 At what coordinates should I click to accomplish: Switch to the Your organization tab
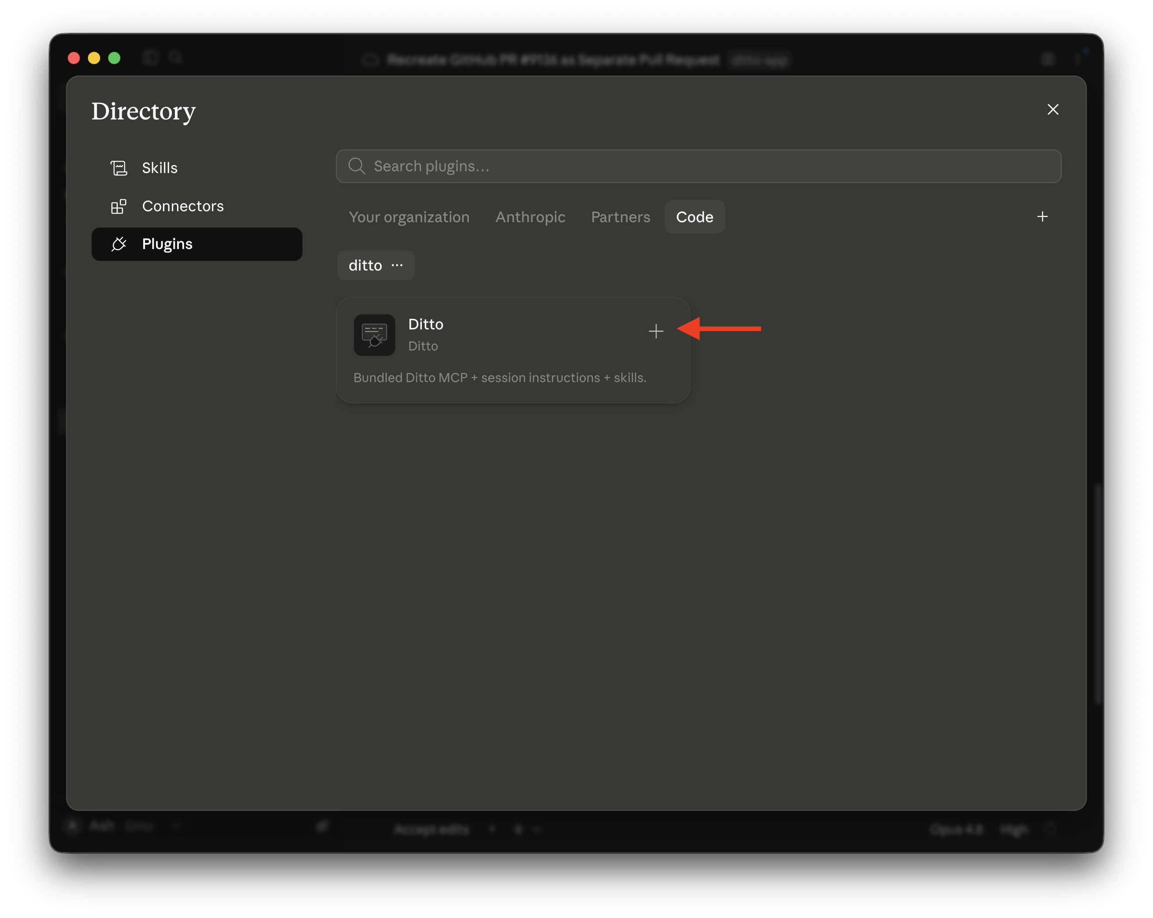click(409, 217)
